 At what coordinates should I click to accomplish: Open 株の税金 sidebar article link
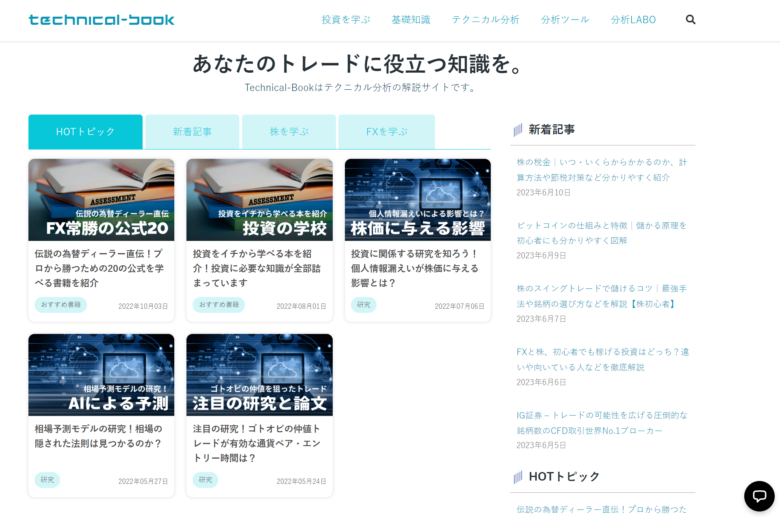click(601, 170)
